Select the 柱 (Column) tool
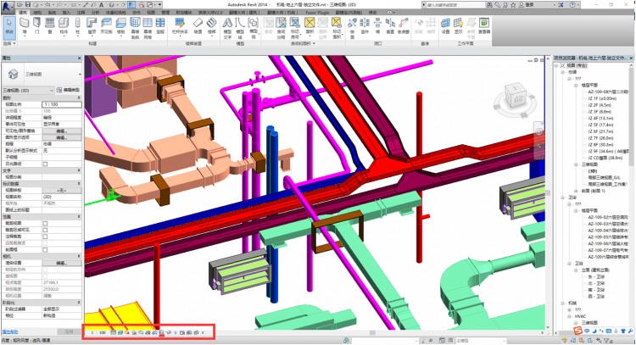This screenshot has height=345, width=636. [x=77, y=25]
